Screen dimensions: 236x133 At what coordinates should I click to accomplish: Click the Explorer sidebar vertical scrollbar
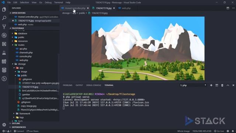[59, 74]
